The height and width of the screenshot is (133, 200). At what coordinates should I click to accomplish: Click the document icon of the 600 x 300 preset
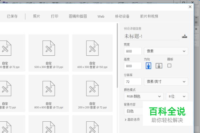(92, 48)
